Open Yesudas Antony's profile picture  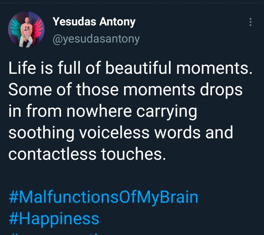tap(26, 29)
